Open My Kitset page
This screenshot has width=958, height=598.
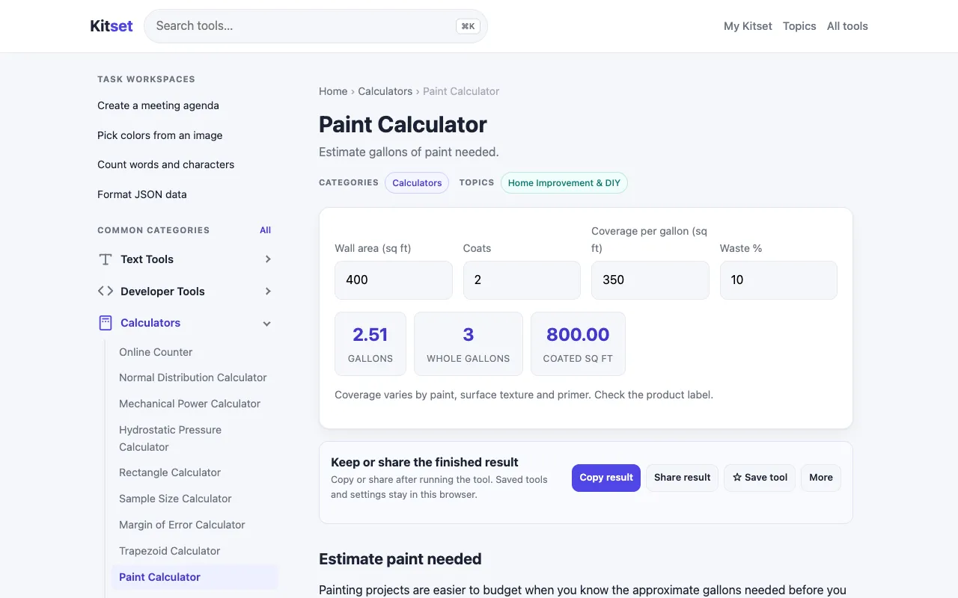(x=748, y=26)
